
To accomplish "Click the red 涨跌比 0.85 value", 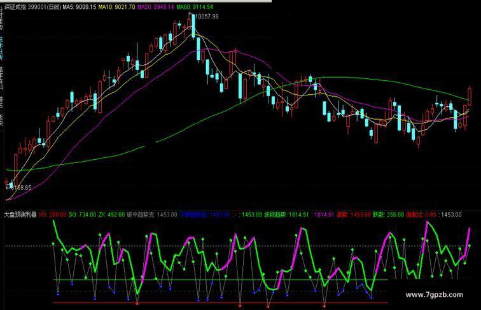I will [x=421, y=215].
